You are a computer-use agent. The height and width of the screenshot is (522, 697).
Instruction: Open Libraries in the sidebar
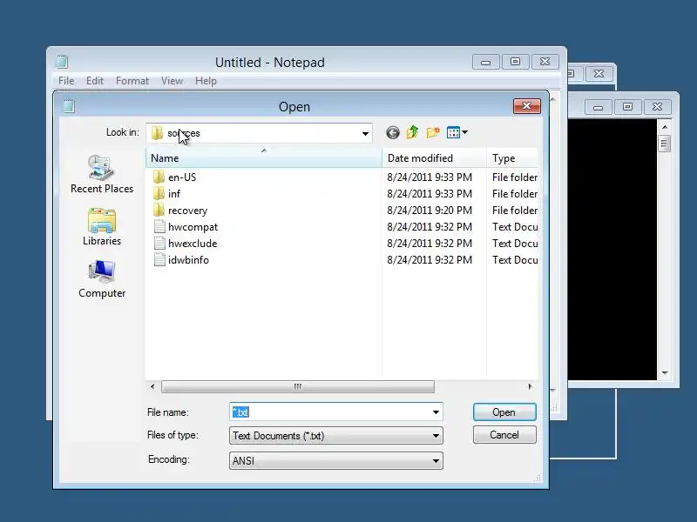(x=102, y=227)
